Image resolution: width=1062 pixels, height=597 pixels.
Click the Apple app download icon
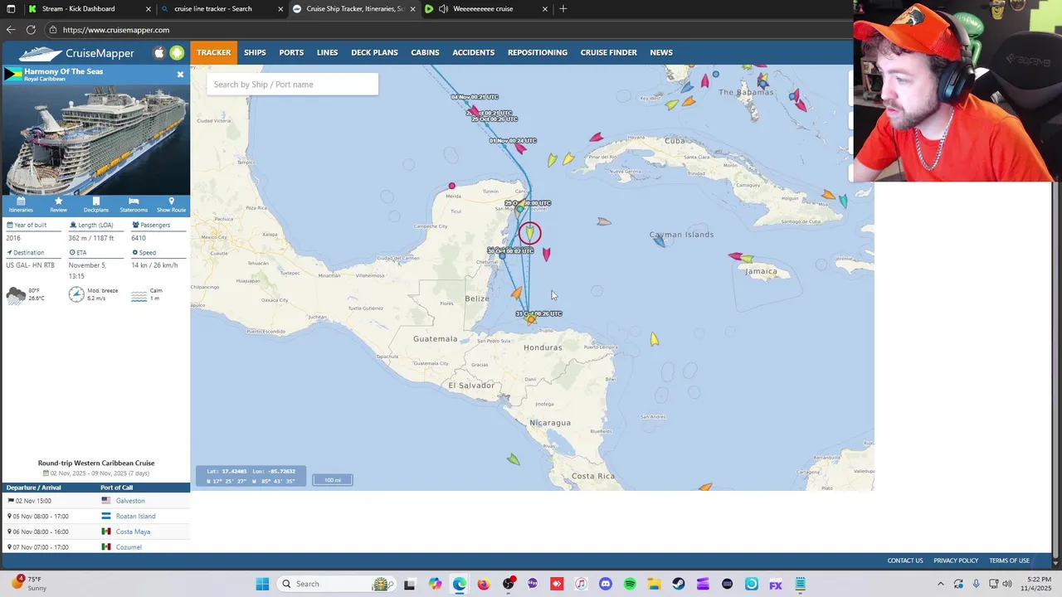click(159, 53)
